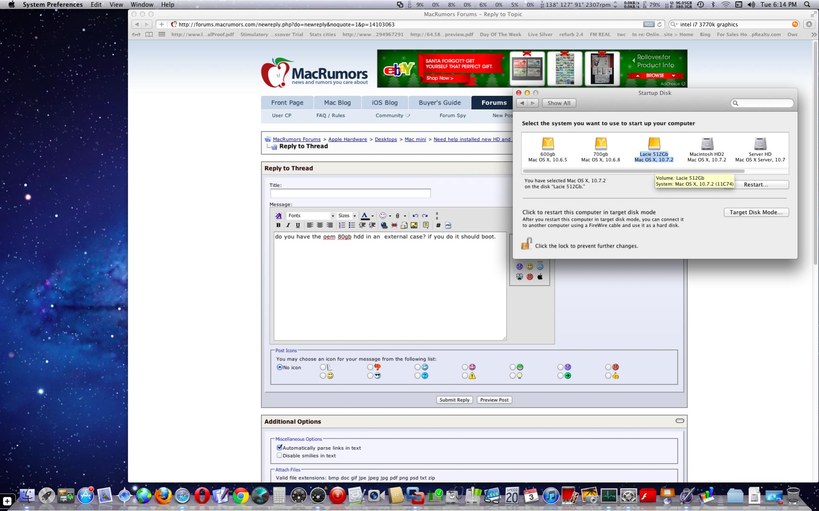Wrap selection in quote tags
Screen dimensions: 819x511
click(x=426, y=225)
